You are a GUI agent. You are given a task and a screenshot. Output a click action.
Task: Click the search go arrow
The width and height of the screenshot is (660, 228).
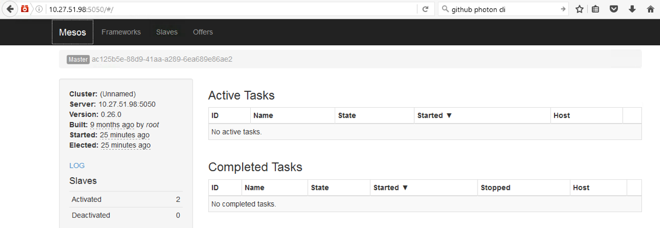pos(563,9)
